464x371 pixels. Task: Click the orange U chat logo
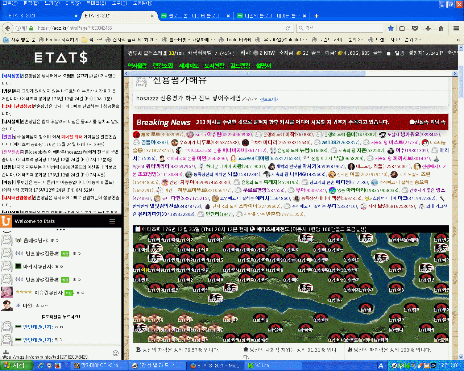[6, 221]
